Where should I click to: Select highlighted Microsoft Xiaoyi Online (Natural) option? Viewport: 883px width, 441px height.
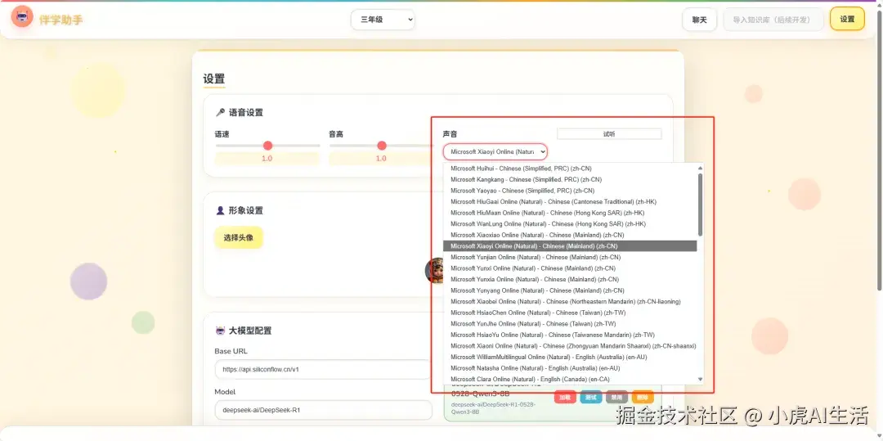[570, 246]
